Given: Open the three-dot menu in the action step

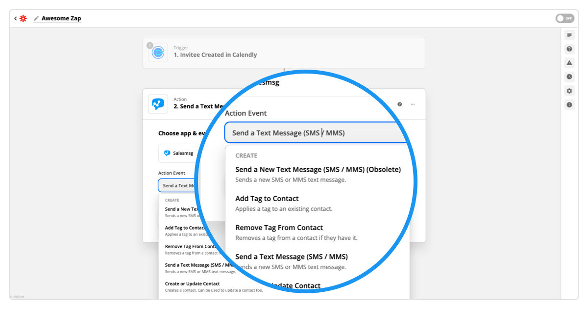Looking at the screenshot, I should pyautogui.click(x=413, y=104).
